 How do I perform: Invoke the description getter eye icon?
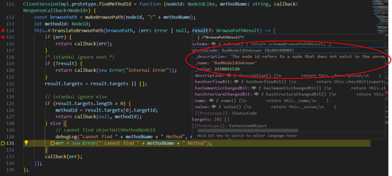tap(229, 75)
